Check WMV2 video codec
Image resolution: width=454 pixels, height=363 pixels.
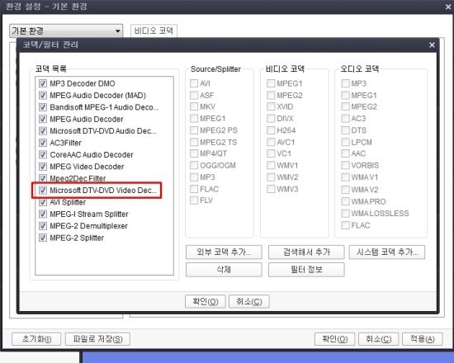coord(271,177)
